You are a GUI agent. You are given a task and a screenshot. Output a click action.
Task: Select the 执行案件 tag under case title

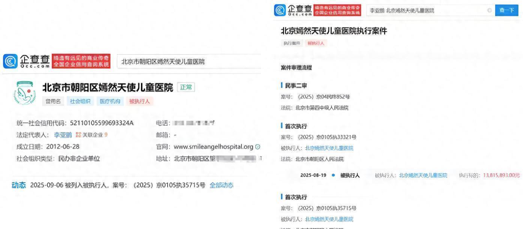pos(292,43)
